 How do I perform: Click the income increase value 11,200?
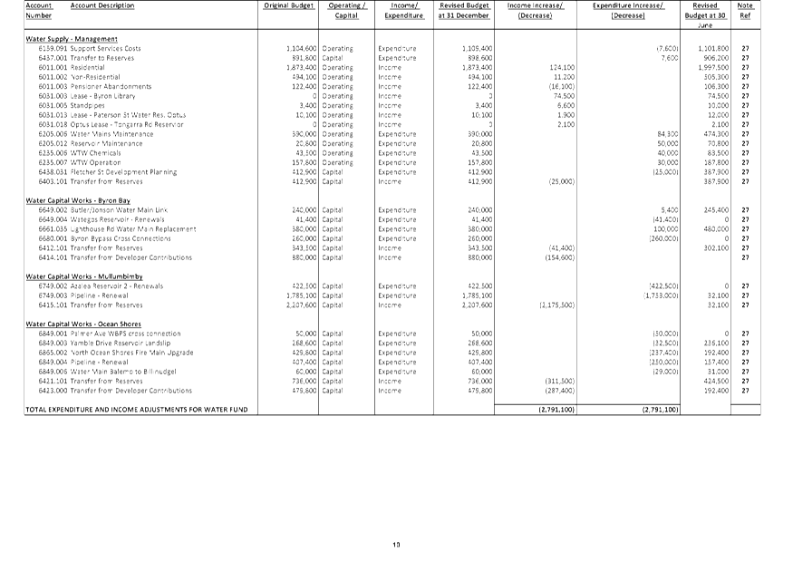point(565,77)
